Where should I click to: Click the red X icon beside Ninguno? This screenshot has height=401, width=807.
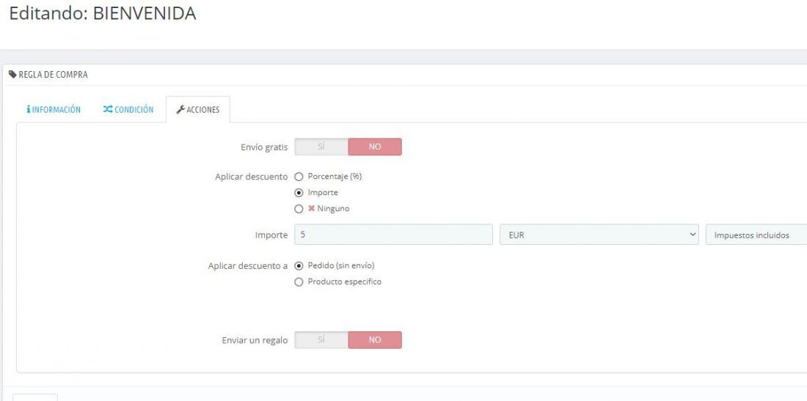click(311, 209)
